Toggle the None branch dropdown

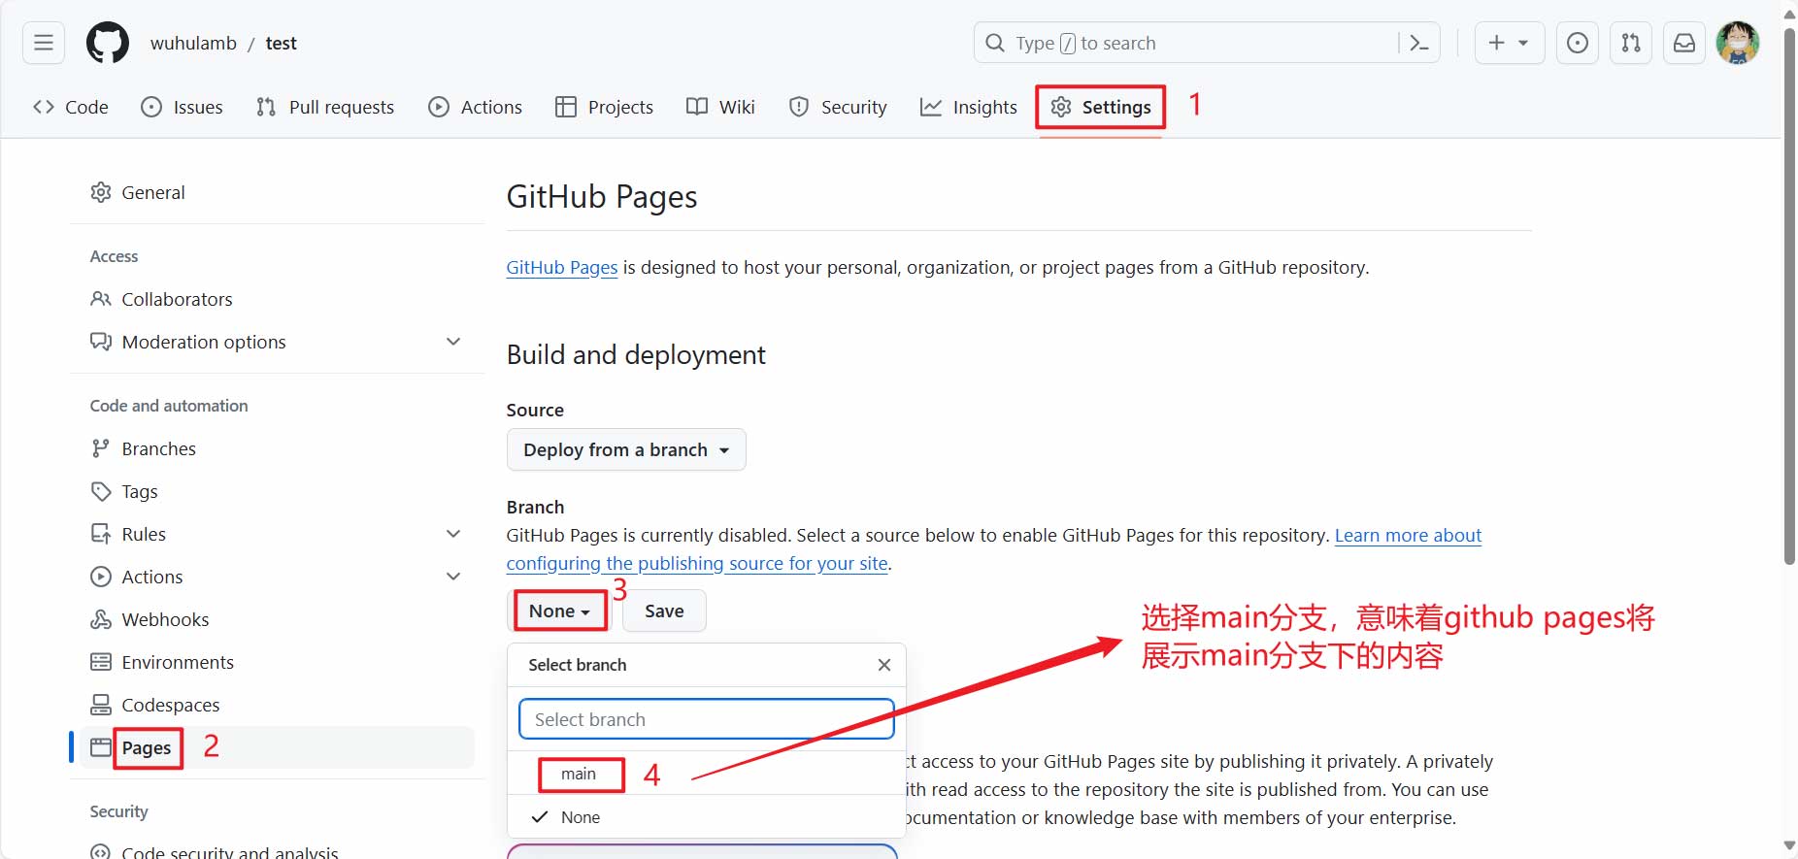[x=559, y=611]
